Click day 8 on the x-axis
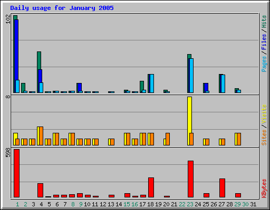 73,204
